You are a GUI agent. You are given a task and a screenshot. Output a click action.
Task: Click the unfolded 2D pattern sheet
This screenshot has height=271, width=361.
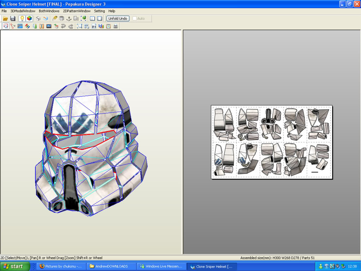pos(272,142)
